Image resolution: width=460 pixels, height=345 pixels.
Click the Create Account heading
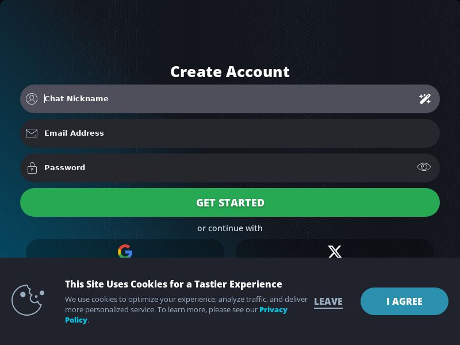point(230,72)
